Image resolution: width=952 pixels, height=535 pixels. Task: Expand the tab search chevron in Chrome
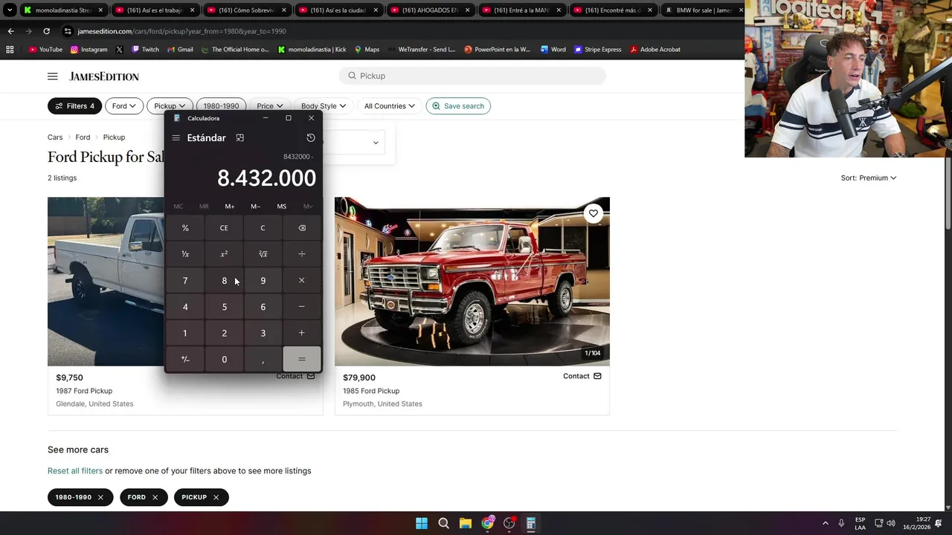(x=10, y=10)
